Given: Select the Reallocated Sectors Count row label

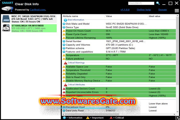Looking at the screenshot, I should click(80, 89).
